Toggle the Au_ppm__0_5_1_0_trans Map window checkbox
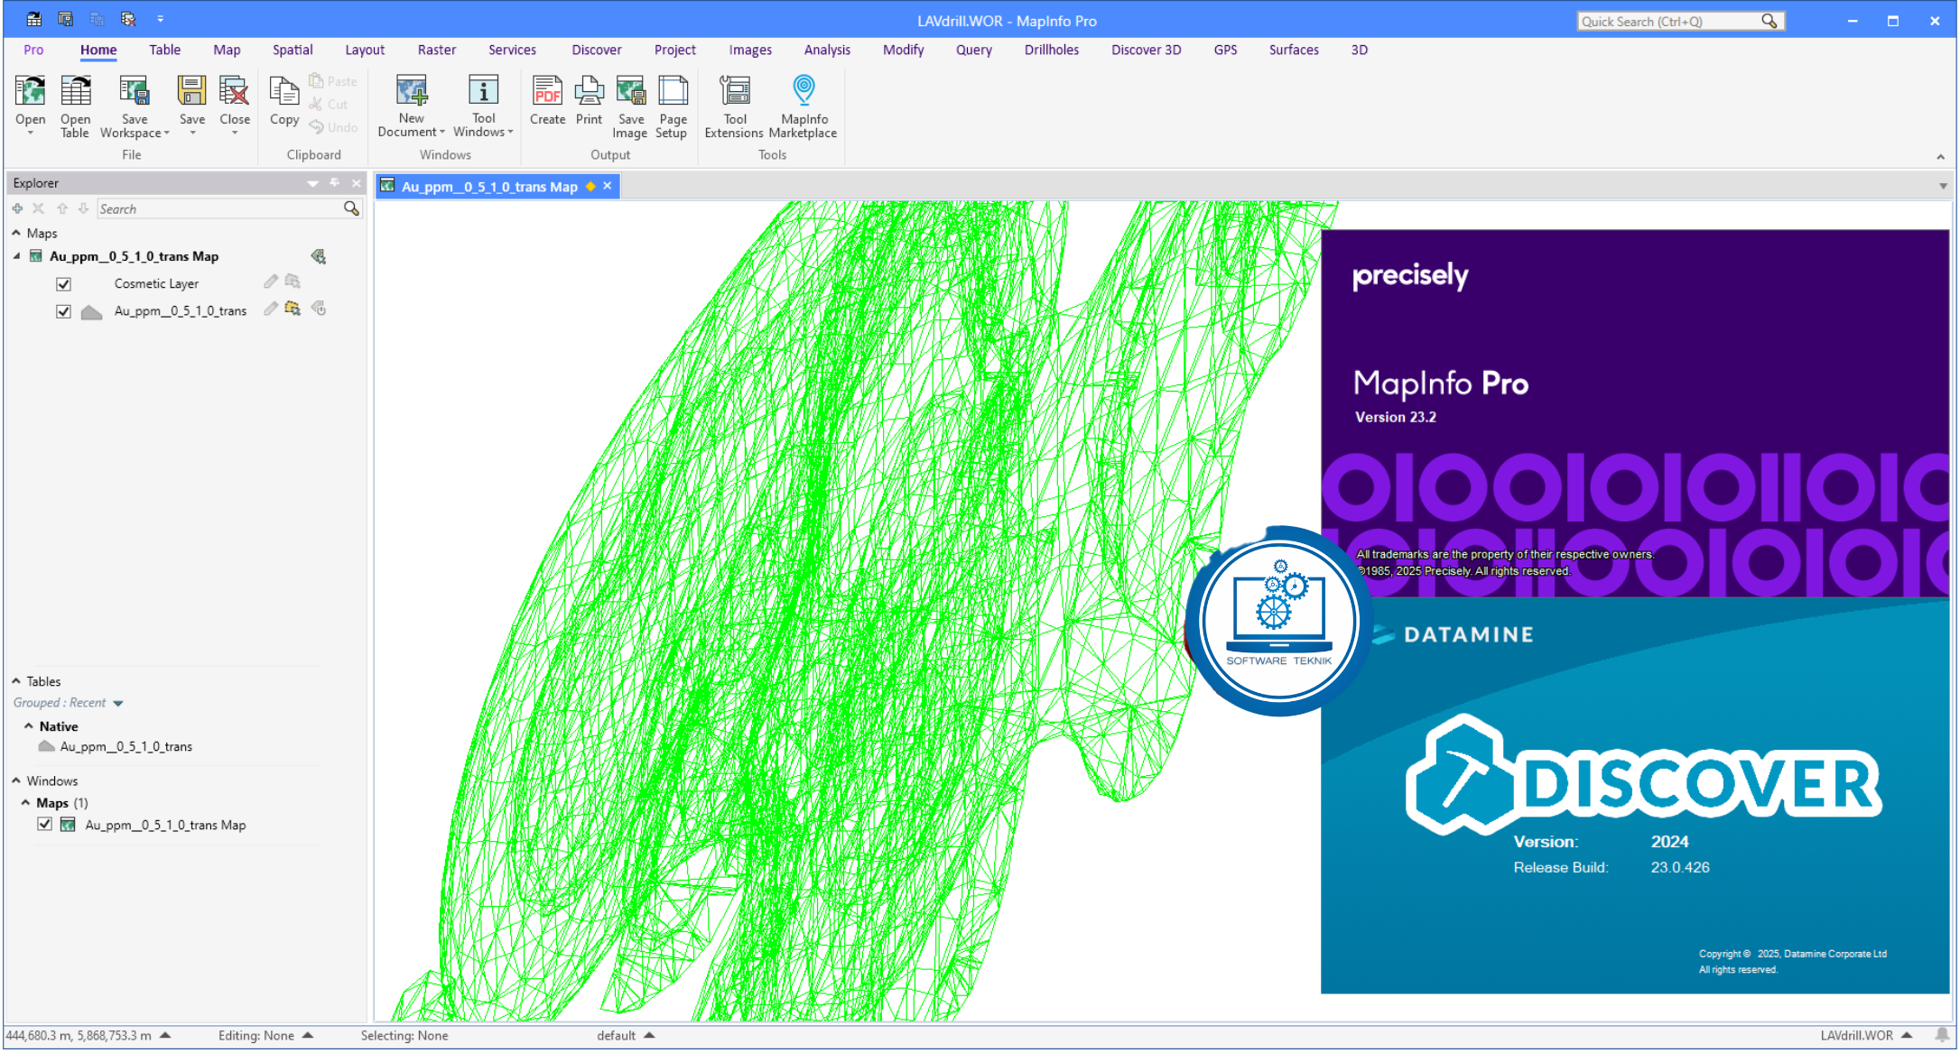Viewport: 1960px width, 1053px height. (44, 825)
